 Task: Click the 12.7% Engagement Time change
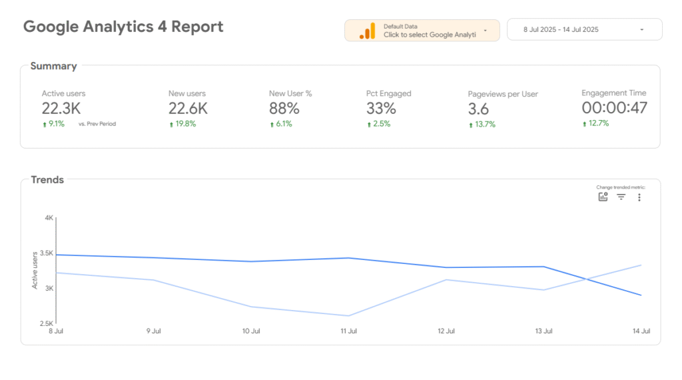click(596, 123)
